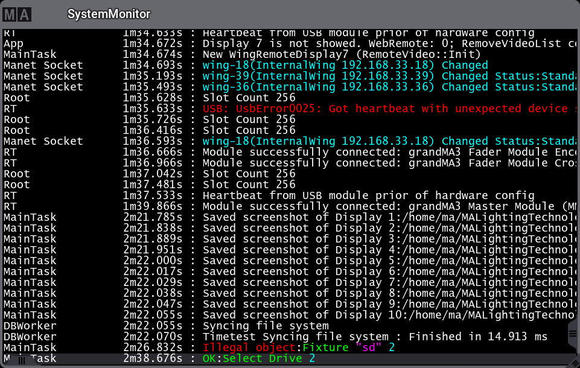Select the Fader Module Enc... connected line at 1m36.666s

(290, 152)
